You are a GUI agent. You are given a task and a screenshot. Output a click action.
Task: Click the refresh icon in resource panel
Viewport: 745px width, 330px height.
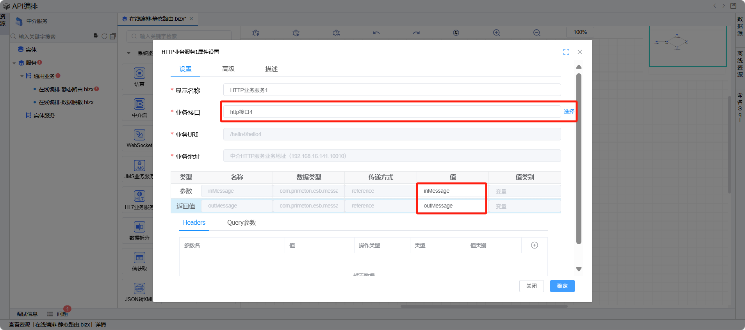tap(104, 36)
